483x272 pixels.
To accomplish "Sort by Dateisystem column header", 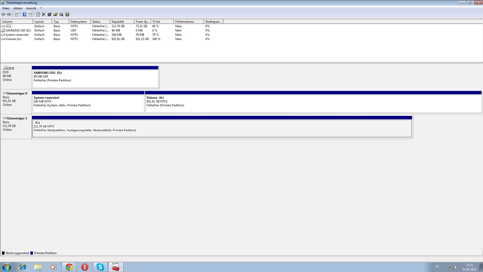I will coord(79,22).
